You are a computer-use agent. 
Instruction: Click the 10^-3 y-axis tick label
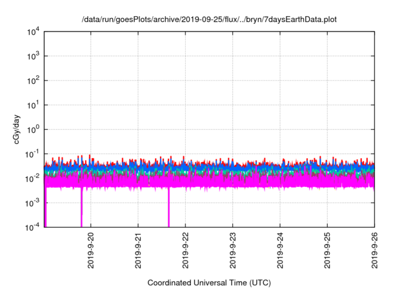click(x=32, y=203)
